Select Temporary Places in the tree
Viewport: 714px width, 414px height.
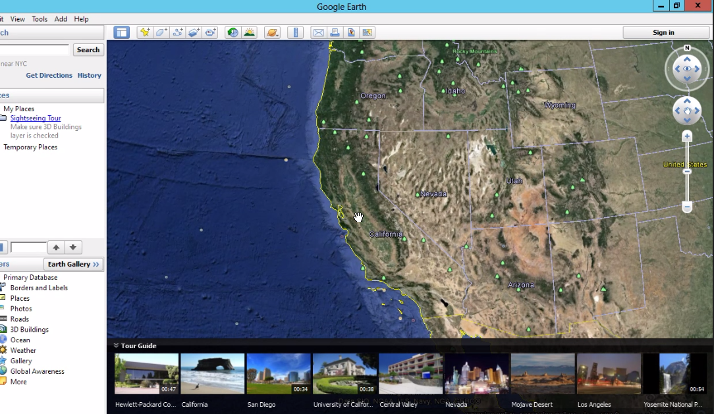click(x=30, y=147)
